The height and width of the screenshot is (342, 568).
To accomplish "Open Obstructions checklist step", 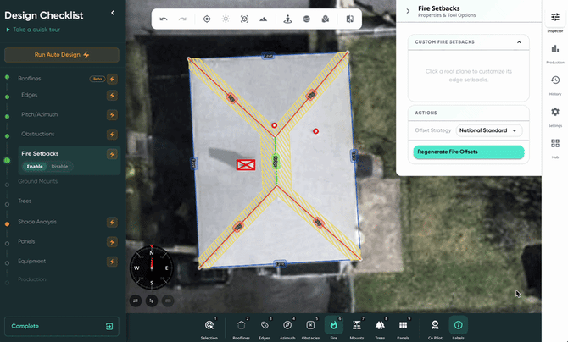I will (x=37, y=135).
